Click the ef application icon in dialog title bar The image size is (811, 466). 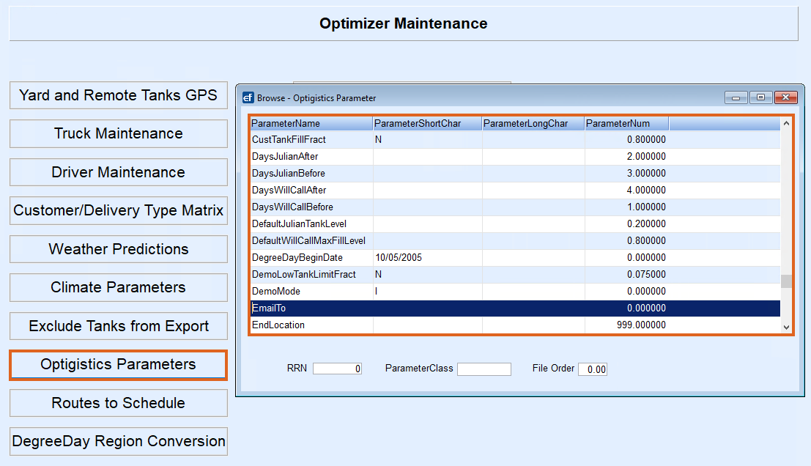[x=248, y=97]
